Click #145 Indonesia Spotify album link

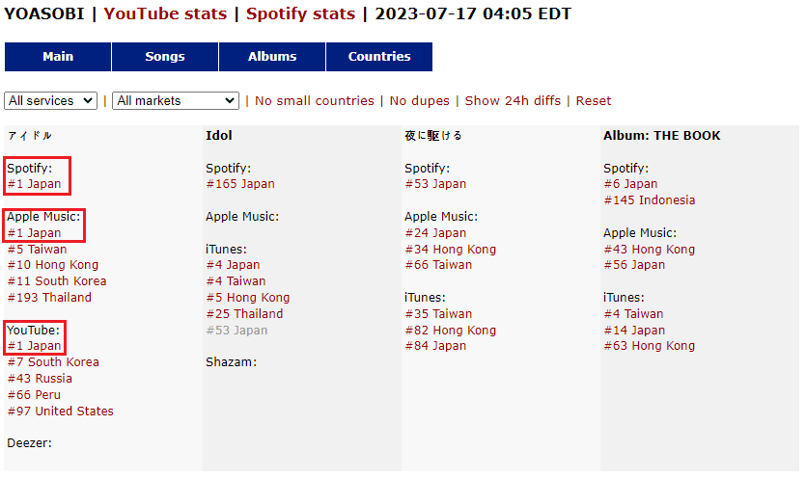click(649, 200)
